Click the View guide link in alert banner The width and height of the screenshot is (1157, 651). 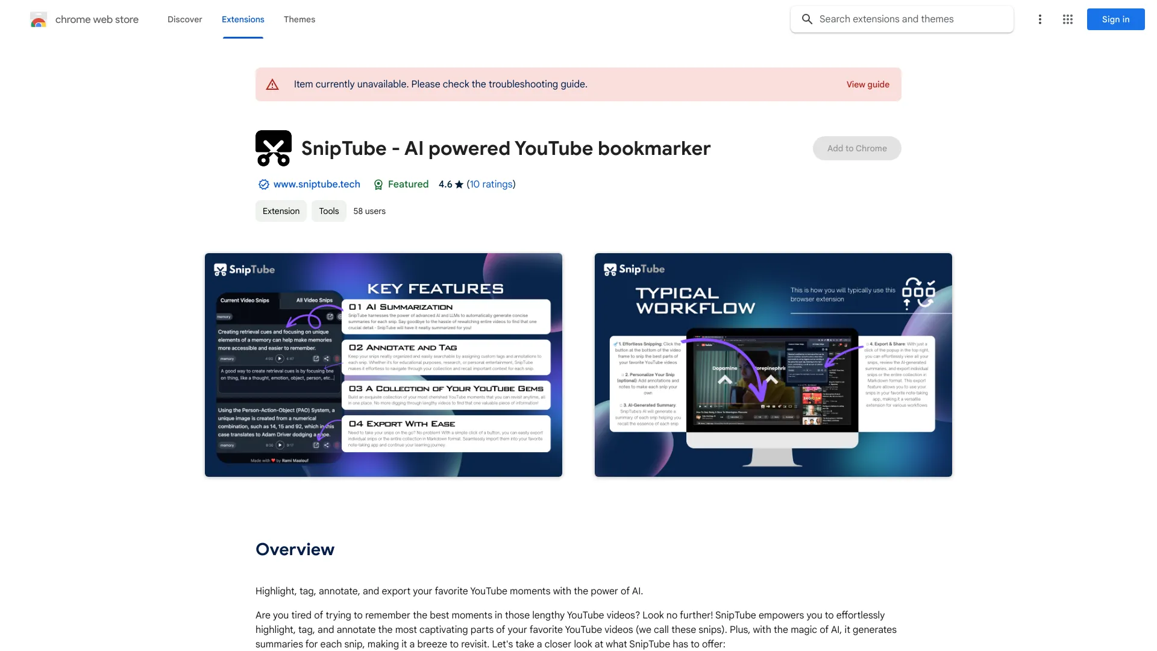click(867, 84)
